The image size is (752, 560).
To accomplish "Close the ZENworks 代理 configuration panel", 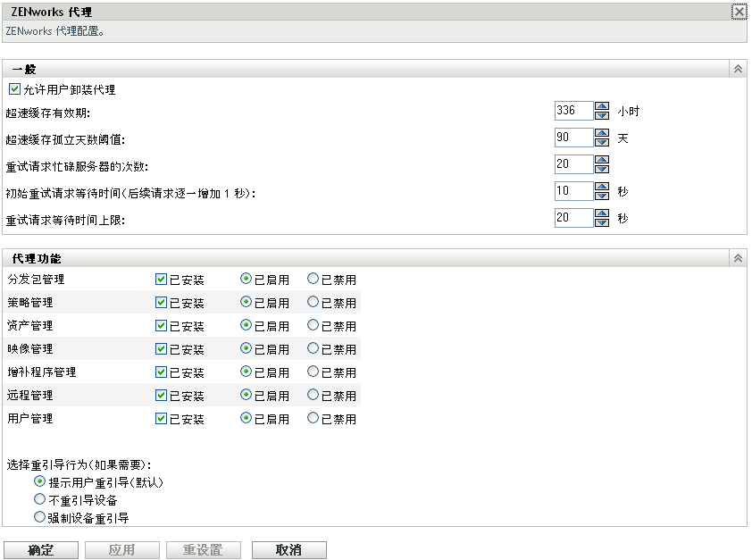I will tap(739, 12).
